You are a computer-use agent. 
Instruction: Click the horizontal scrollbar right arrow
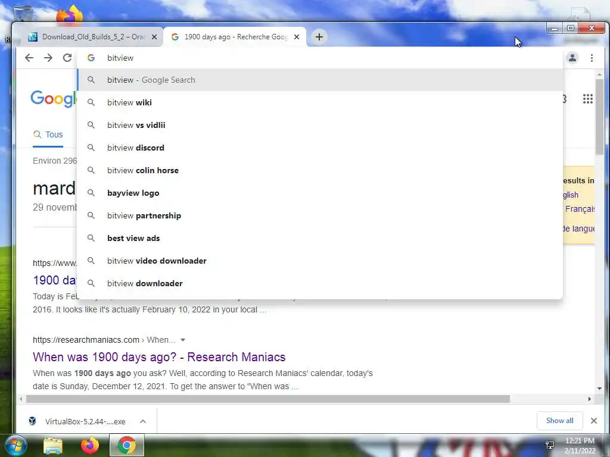[x=589, y=399]
